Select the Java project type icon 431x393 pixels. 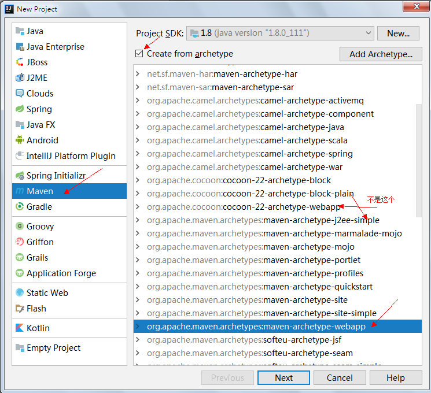point(20,31)
